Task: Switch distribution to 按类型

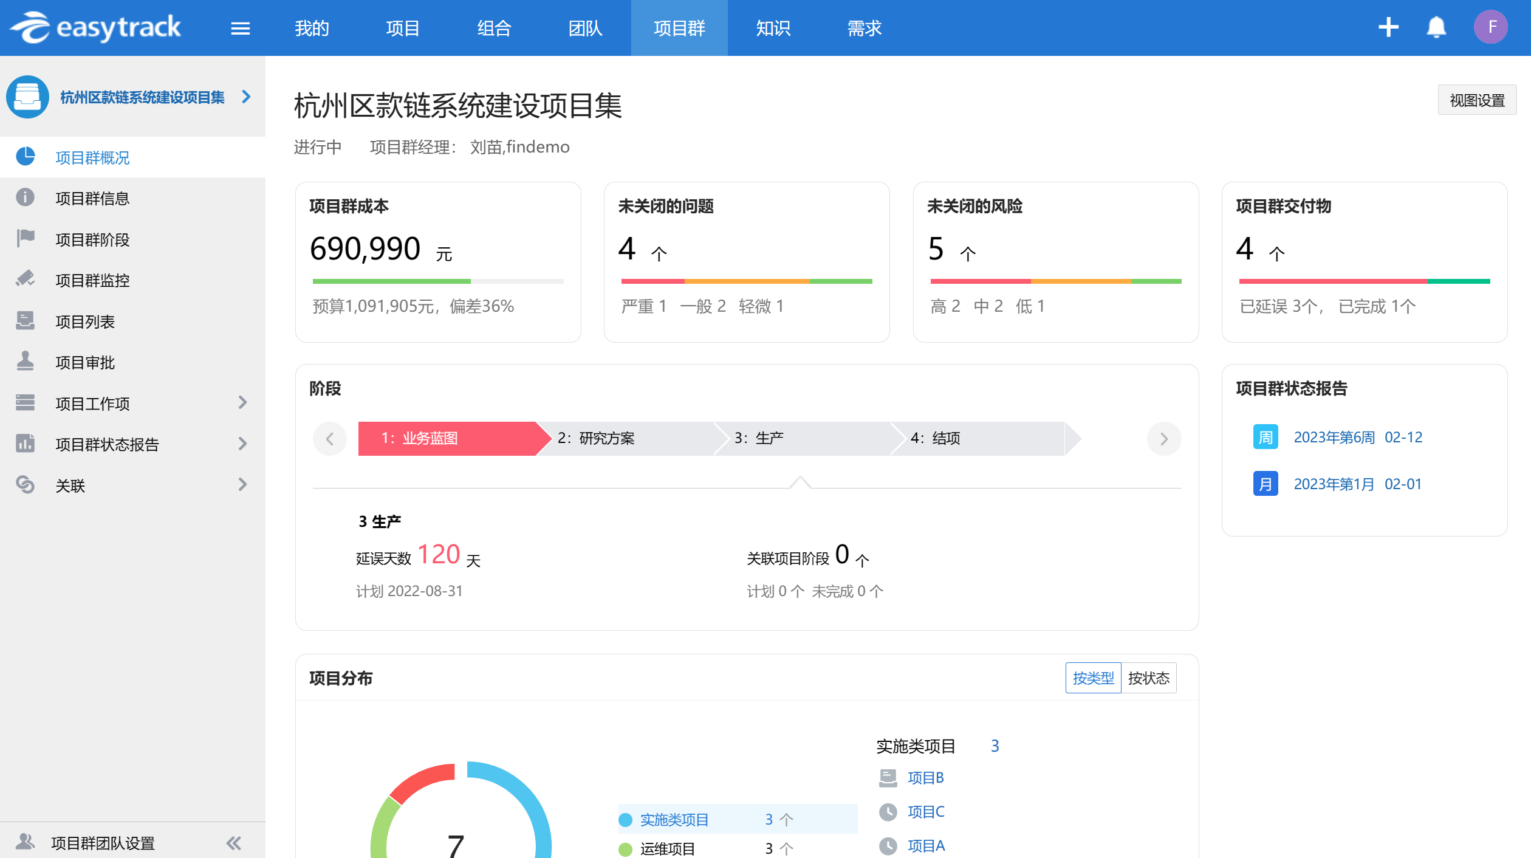Action: tap(1093, 678)
